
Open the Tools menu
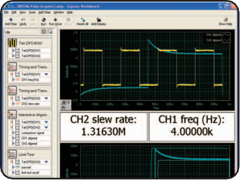[x=32, y=12]
